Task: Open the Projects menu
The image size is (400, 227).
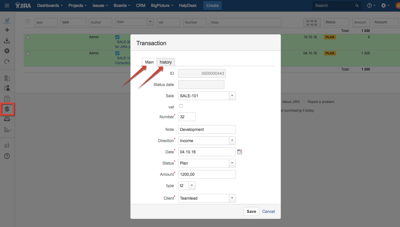Action: click(78, 5)
